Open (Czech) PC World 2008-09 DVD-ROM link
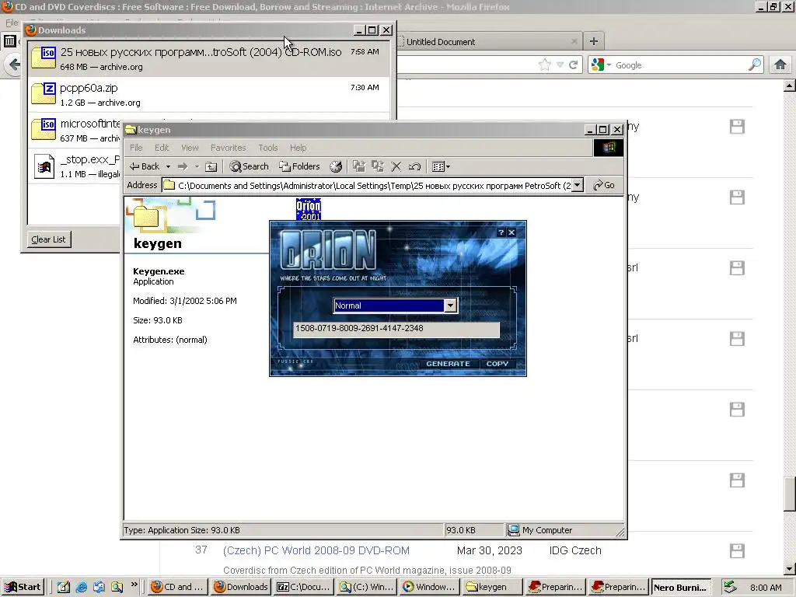 (x=316, y=550)
